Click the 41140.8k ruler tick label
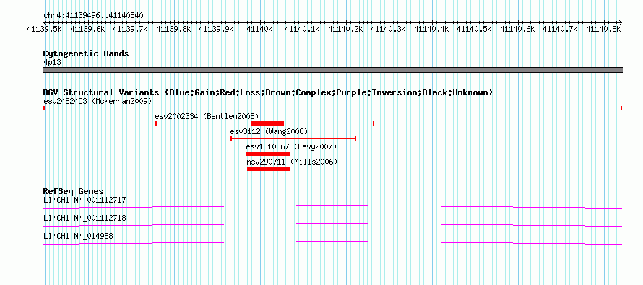643x285 pixels. (x=603, y=29)
